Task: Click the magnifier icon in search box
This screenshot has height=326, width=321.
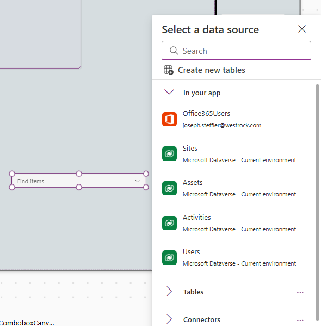Action: (174, 51)
